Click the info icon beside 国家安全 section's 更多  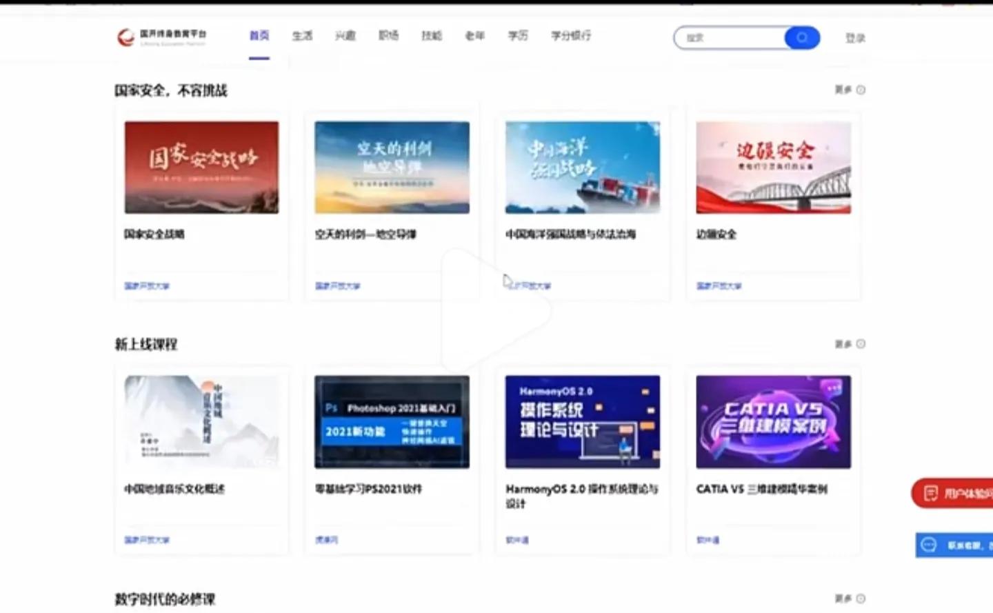pyautogui.click(x=861, y=90)
